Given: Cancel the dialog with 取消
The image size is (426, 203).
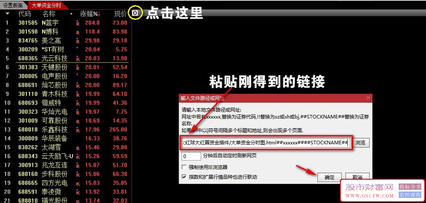Looking at the screenshot, I should pos(357,177).
